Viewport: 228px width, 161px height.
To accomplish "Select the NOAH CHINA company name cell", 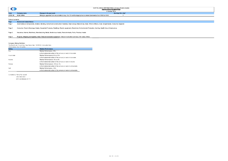I will 21,15.
